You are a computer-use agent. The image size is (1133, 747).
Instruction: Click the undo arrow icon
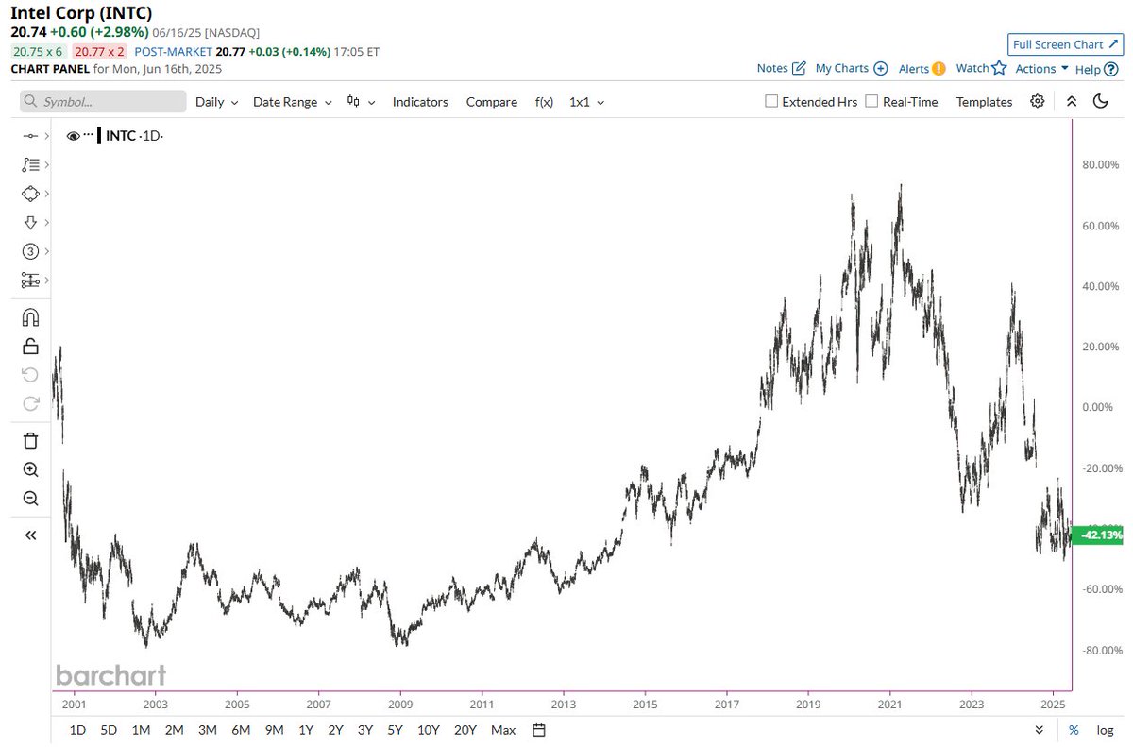pos(30,375)
